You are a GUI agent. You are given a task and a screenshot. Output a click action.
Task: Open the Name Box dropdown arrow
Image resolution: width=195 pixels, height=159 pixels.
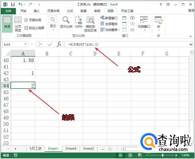tap(25, 44)
